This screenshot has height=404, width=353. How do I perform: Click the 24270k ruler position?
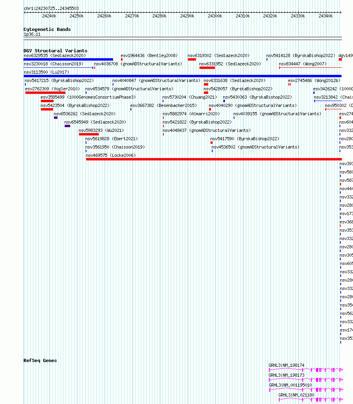pos(132,16)
